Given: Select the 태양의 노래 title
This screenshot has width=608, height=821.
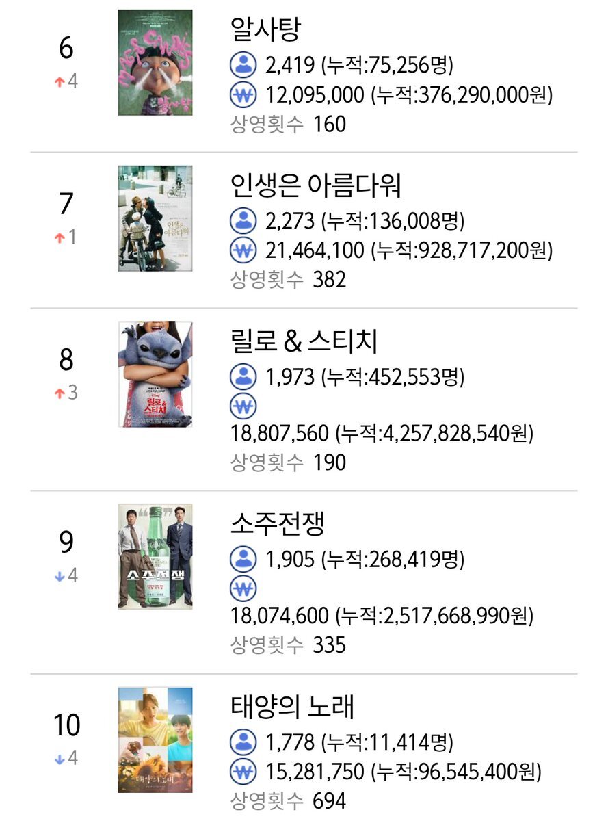Looking at the screenshot, I should pyautogui.click(x=293, y=706).
